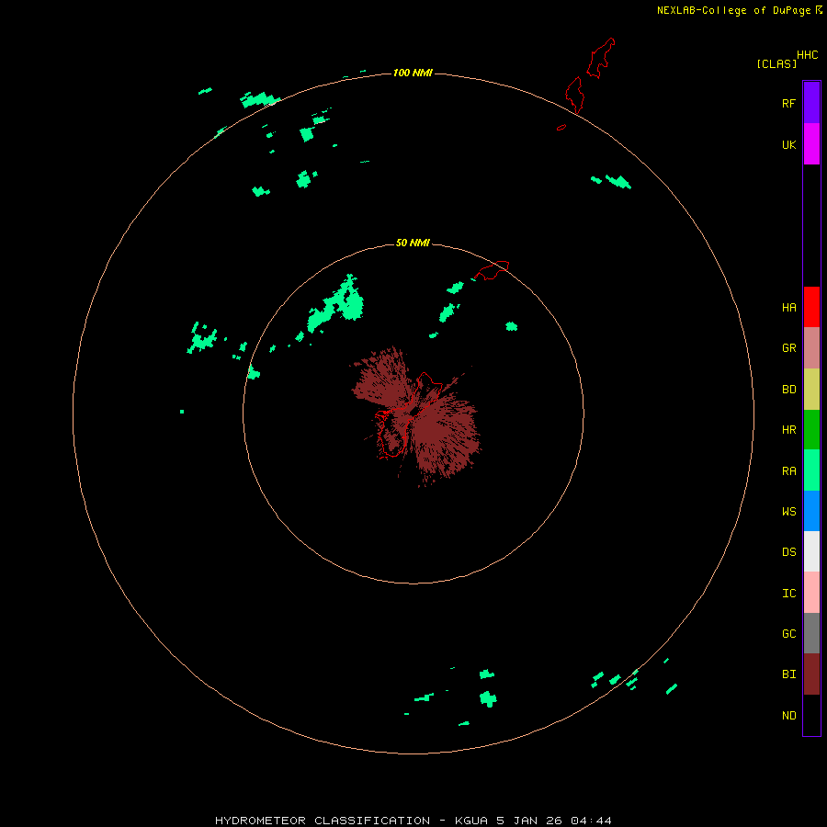Click the 'HA' legend label
The height and width of the screenshot is (827, 827).
point(788,308)
